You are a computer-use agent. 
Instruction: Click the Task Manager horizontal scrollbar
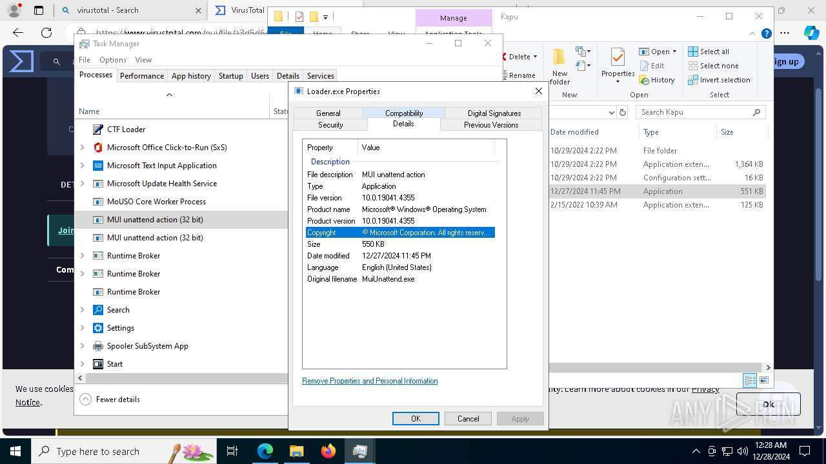tap(186, 378)
